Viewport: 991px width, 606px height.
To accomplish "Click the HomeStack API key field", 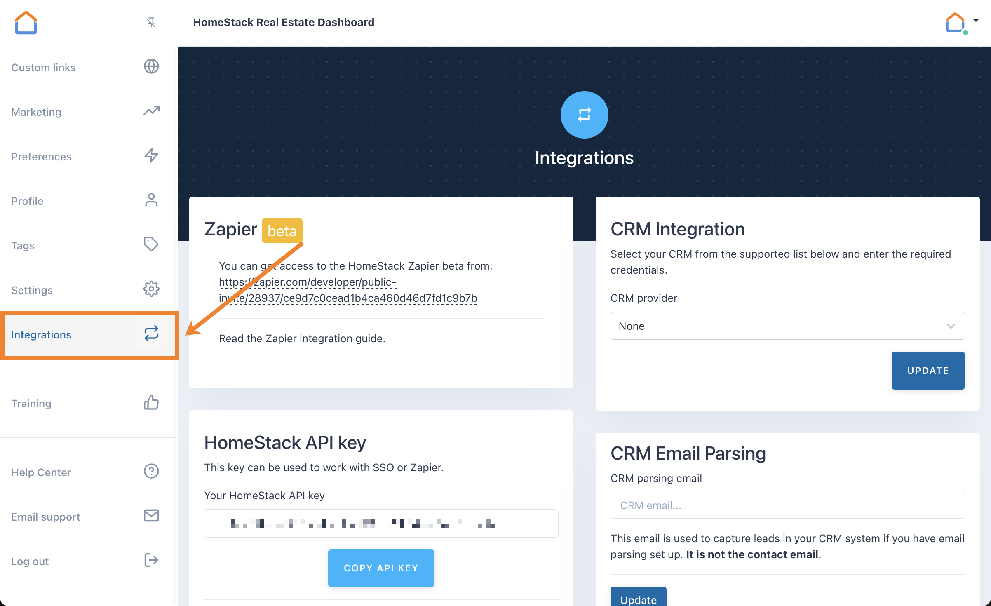I will pyautogui.click(x=381, y=524).
